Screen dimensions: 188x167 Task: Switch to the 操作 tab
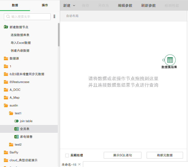[45, 5]
